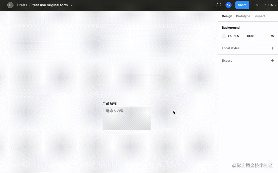
Task: Switch to the Inspect tab
Action: pyautogui.click(x=260, y=16)
